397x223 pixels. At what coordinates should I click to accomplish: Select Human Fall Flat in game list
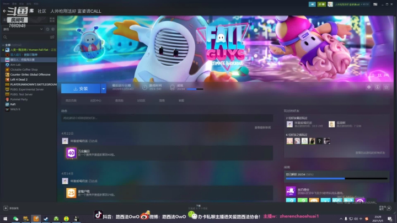point(29,50)
